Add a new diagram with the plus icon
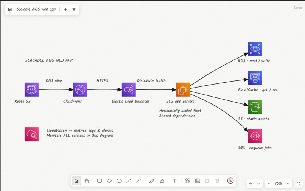The image size is (305, 191). tap(65, 9)
